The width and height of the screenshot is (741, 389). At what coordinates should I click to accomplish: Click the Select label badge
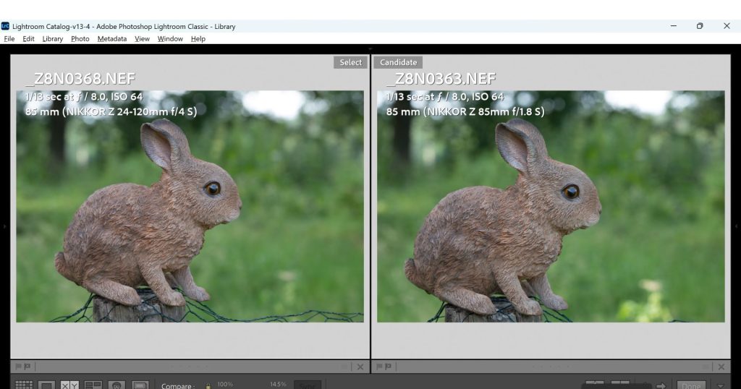(x=350, y=62)
